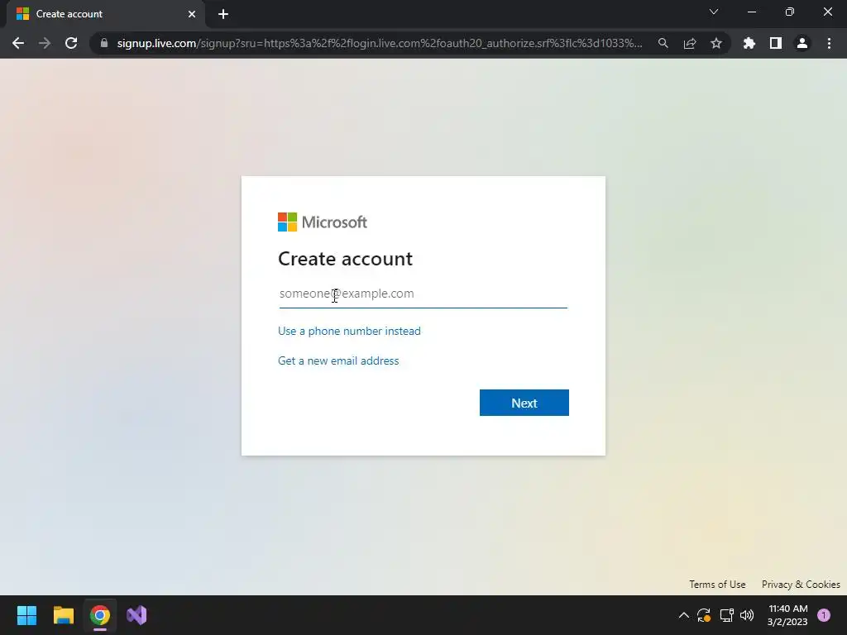Click the Microsoft logo on the sign-up card
The image size is (847, 635).
coord(323,222)
